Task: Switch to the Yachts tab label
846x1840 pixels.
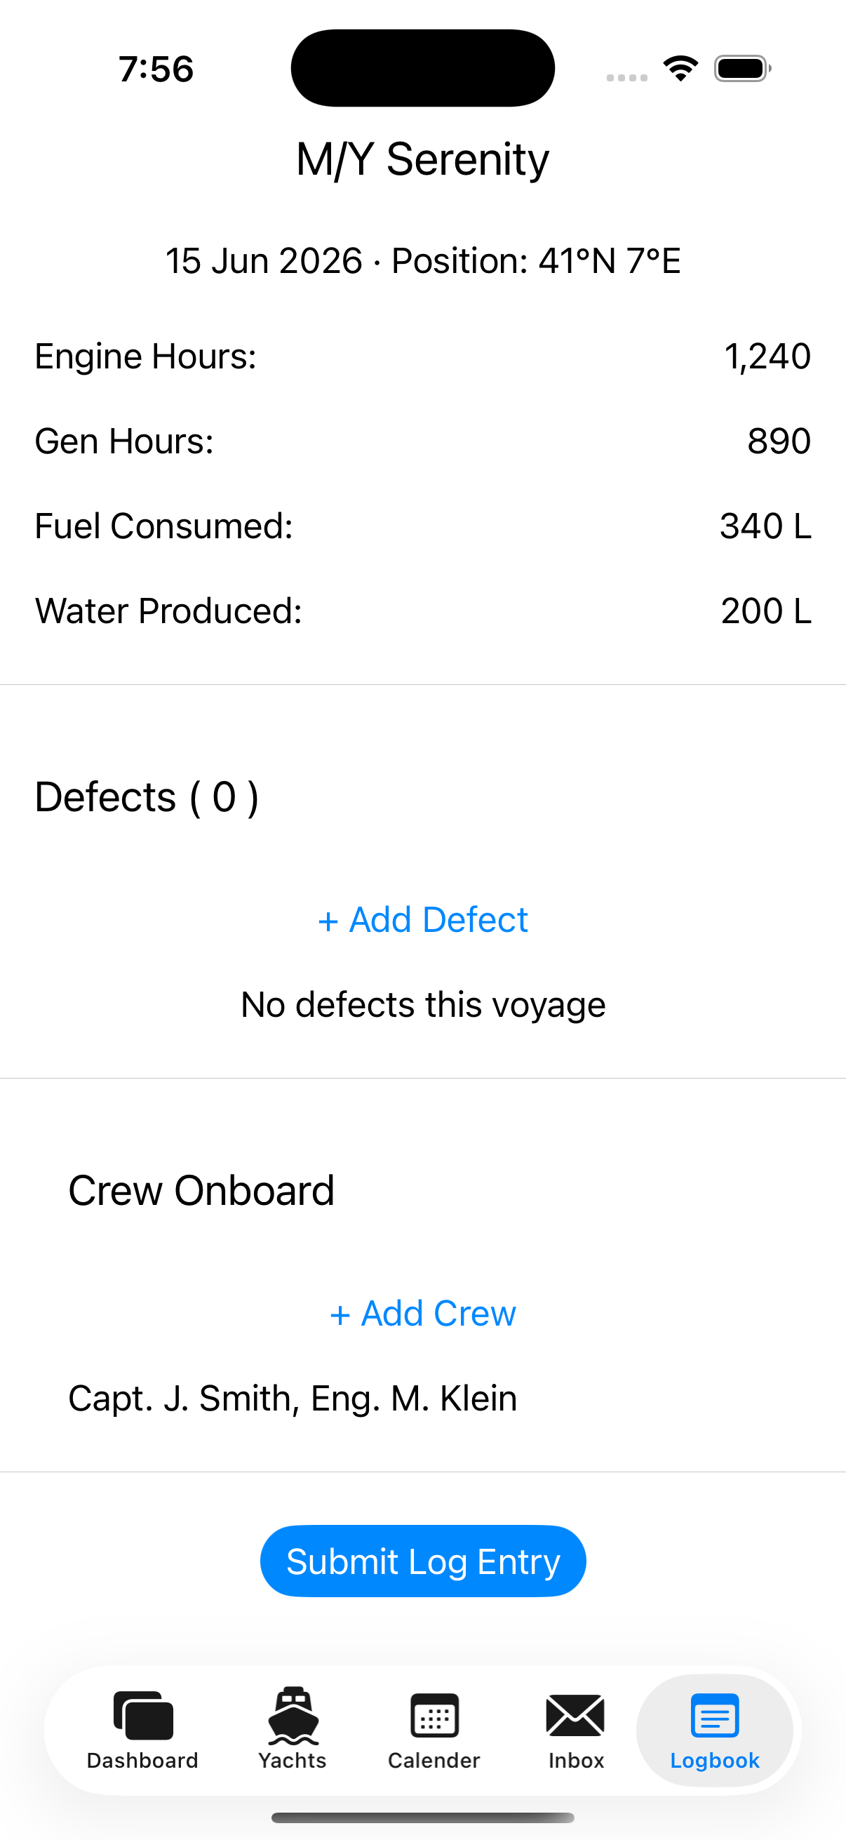Action: [x=293, y=1761]
